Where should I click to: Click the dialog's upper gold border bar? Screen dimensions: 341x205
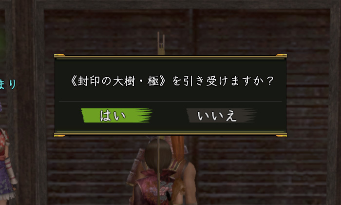tap(170, 57)
